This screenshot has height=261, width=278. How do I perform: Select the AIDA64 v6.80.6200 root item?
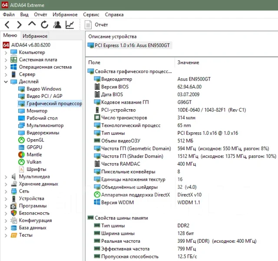tap(26, 45)
